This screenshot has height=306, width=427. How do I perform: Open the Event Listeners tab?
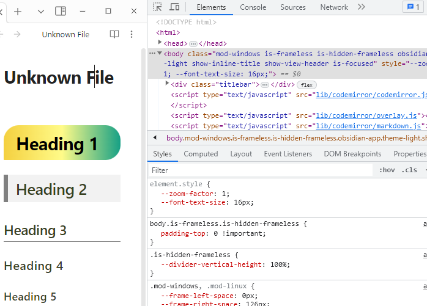pyautogui.click(x=288, y=154)
